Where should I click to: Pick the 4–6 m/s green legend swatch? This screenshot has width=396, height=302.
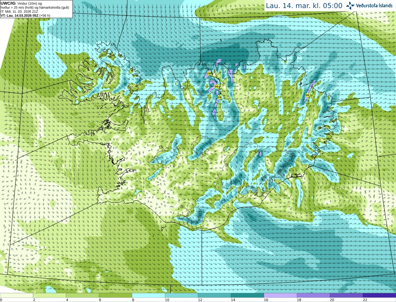coord(83,296)
